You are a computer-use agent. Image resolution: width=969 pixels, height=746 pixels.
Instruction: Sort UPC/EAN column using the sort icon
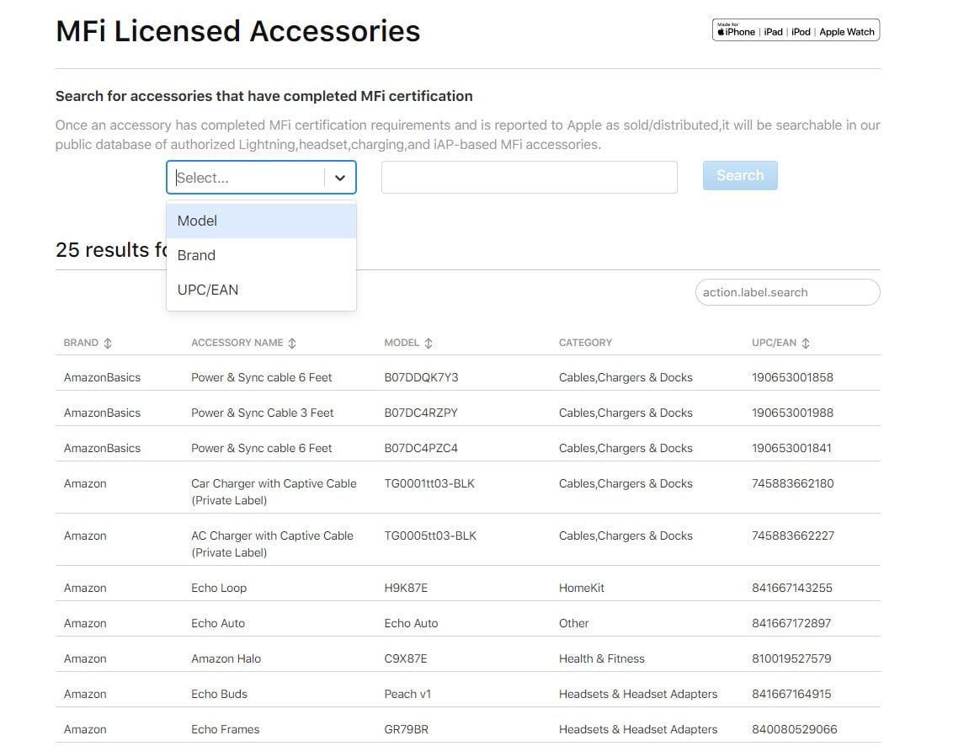click(805, 343)
